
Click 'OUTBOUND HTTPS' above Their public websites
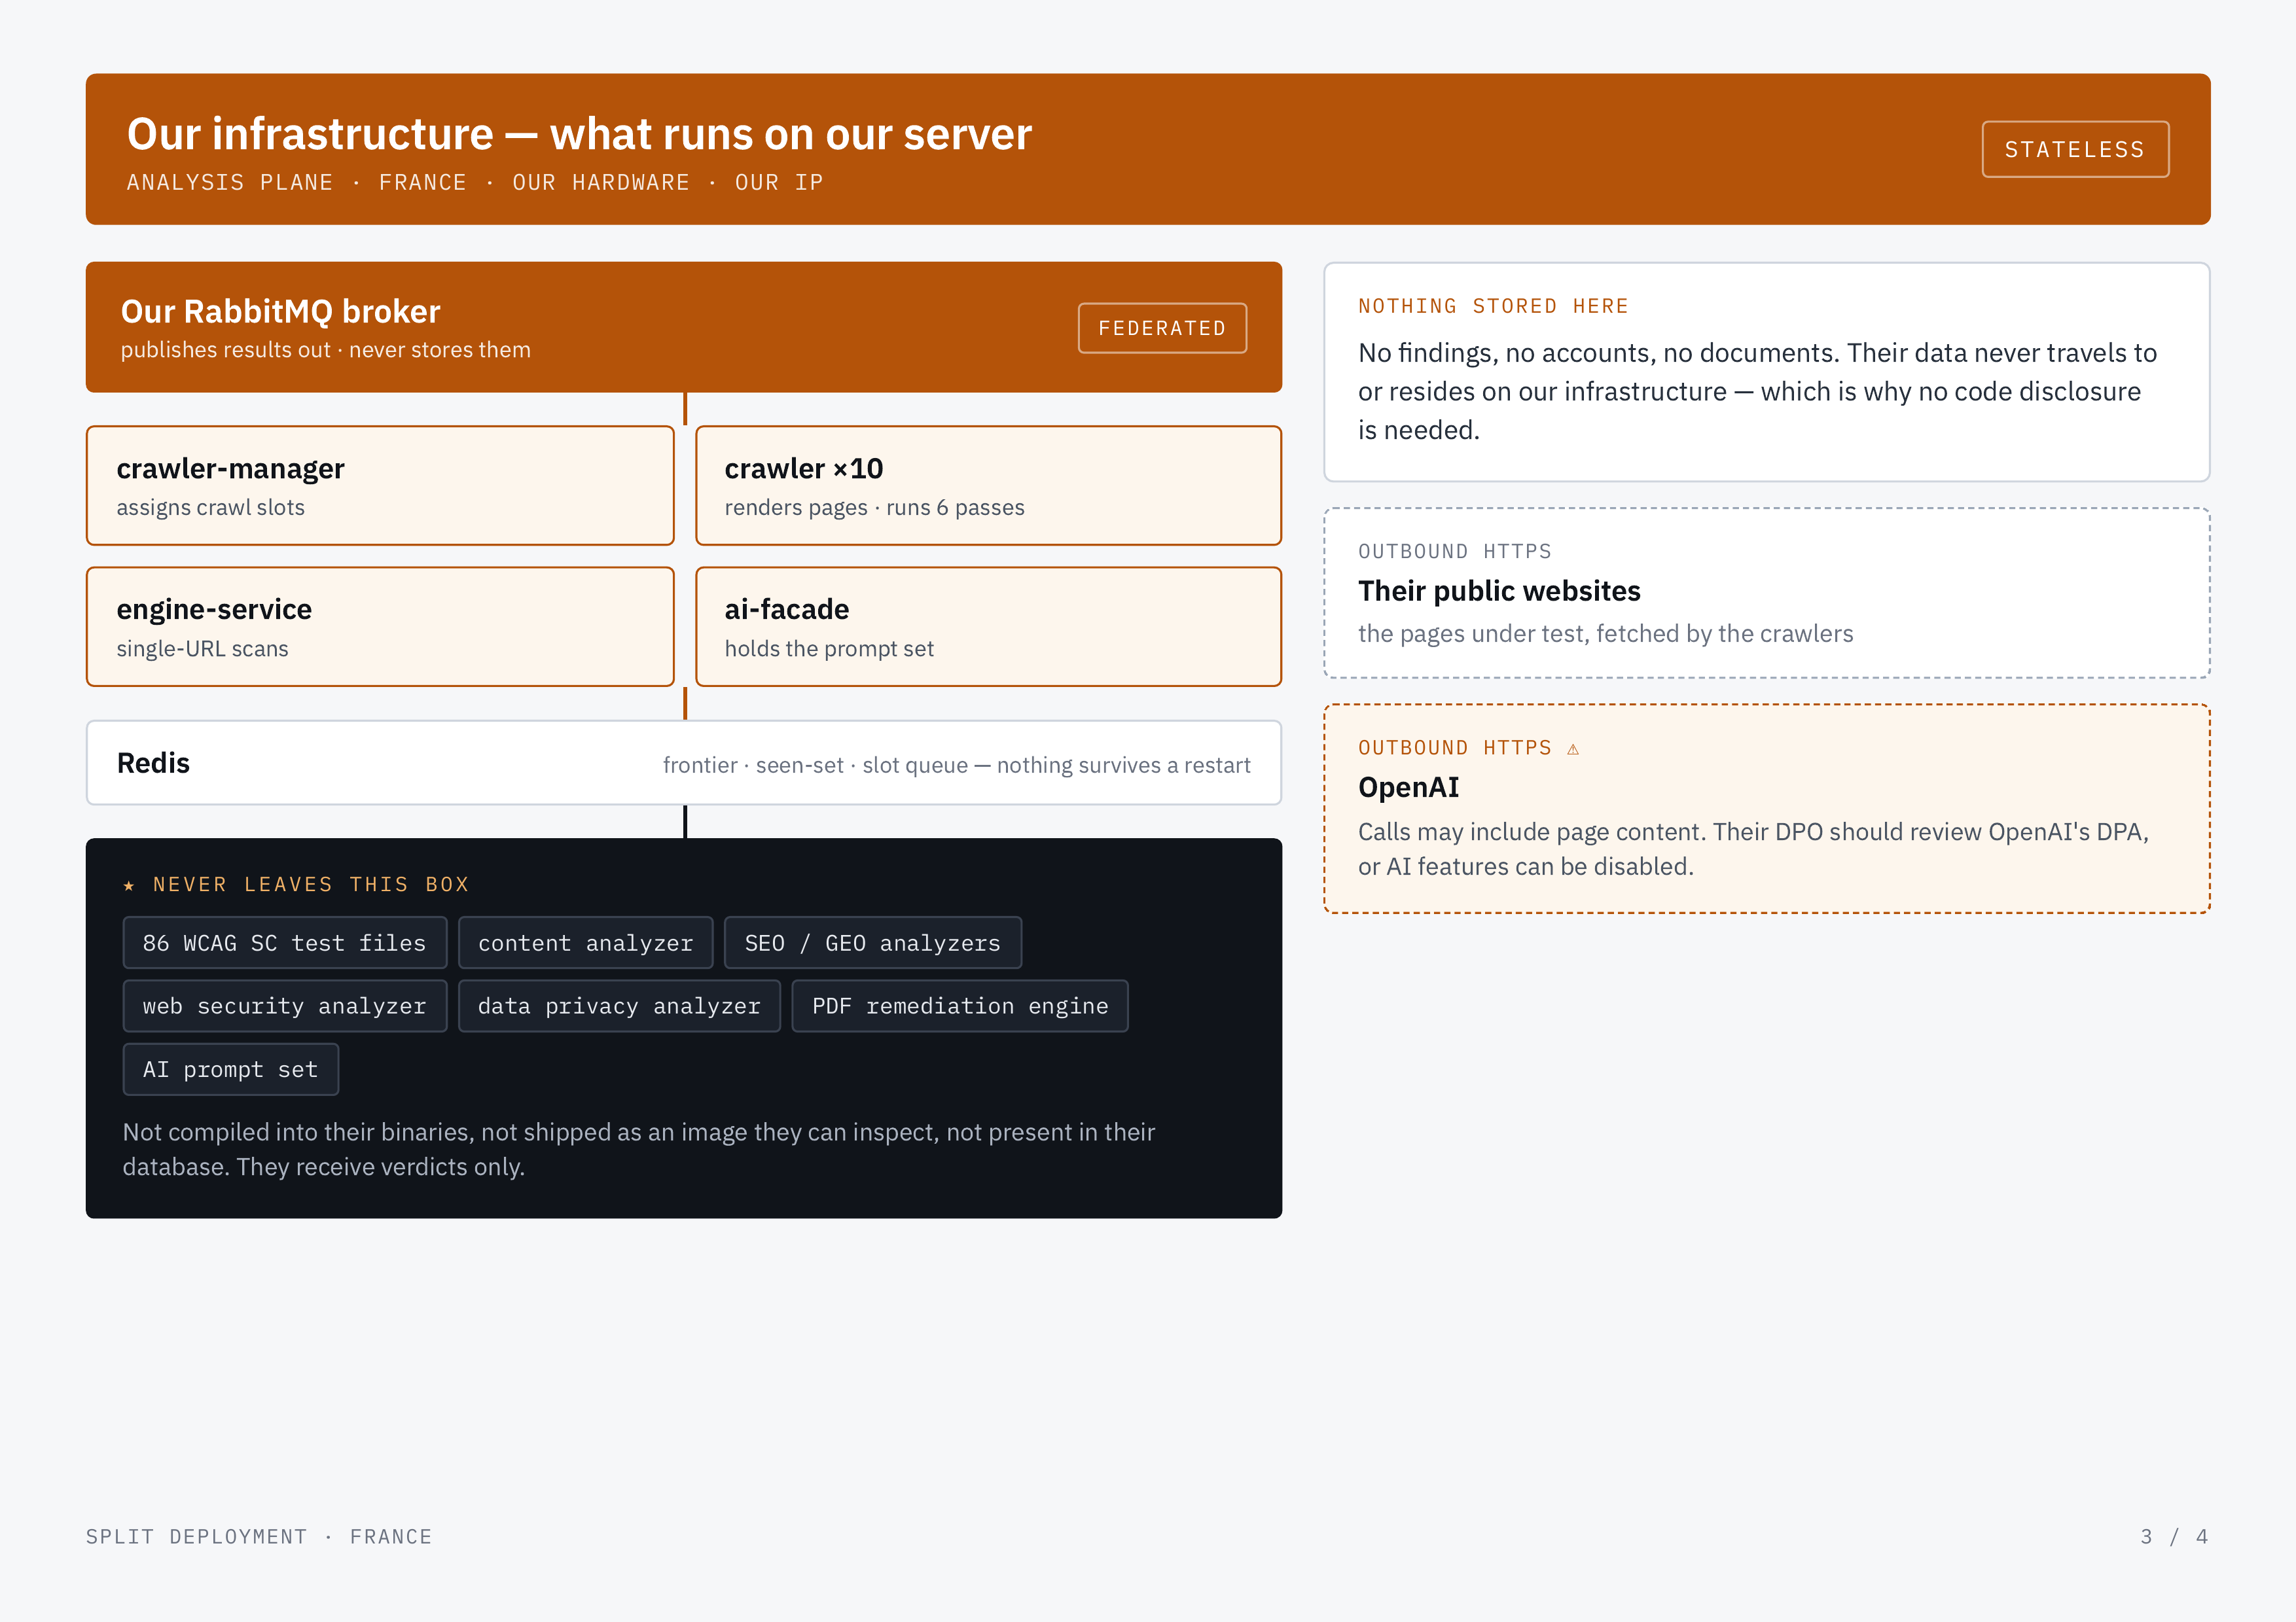(1455, 552)
